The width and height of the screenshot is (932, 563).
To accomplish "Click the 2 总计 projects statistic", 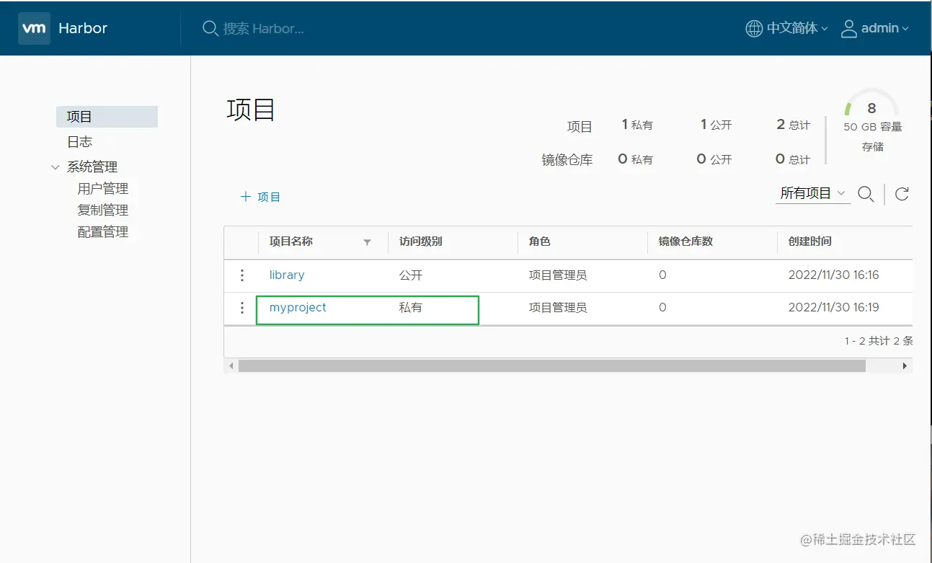I will [x=793, y=125].
